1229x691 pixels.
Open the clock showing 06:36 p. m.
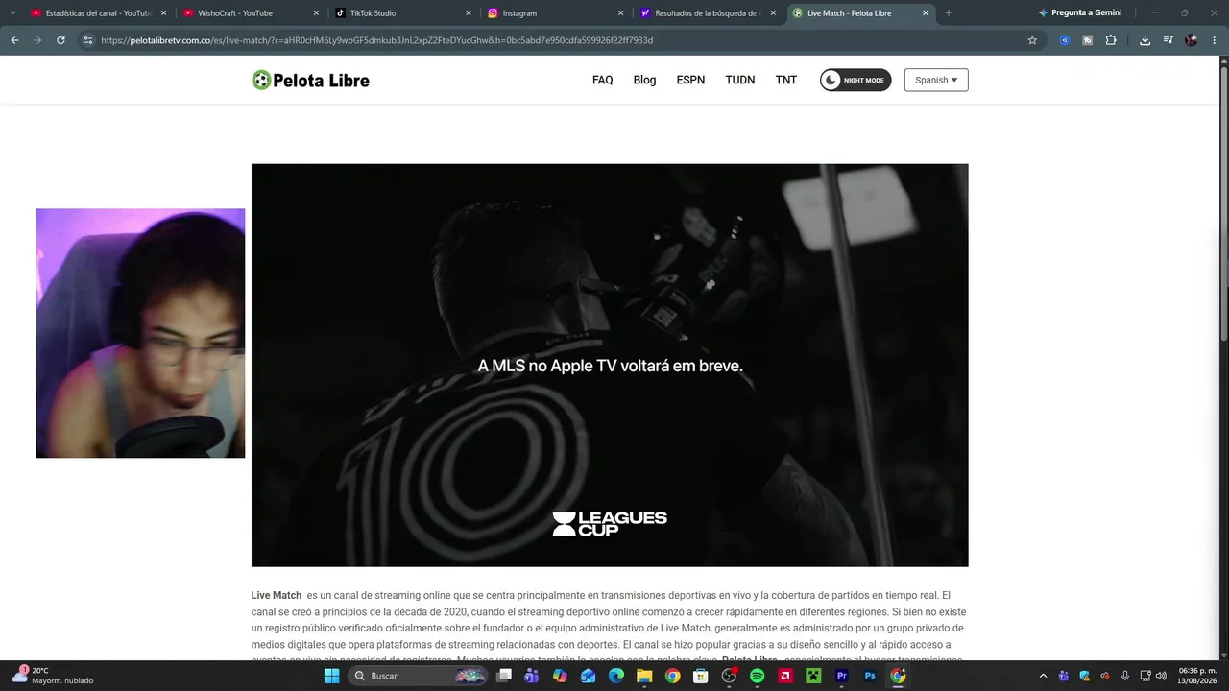tap(1196, 676)
